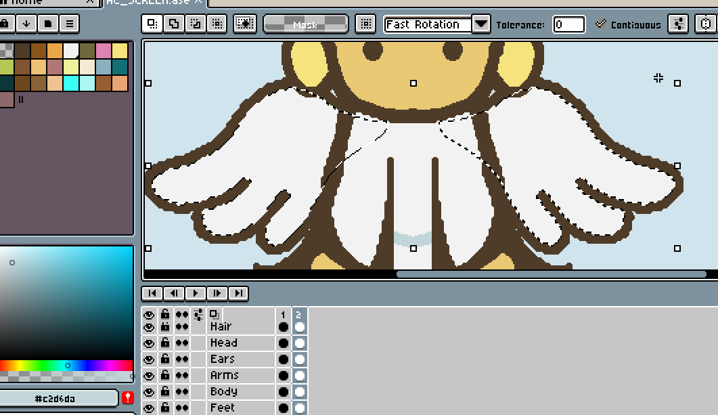718x415 pixels.
Task: Pick the bright cyan palette swatch
Action: click(71, 83)
